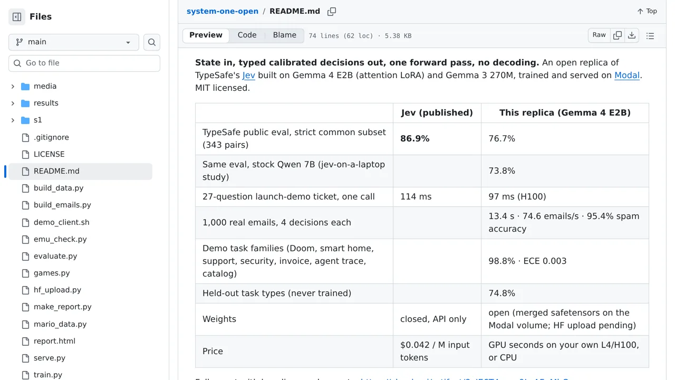Screen dimensions: 675x380
Task: Open report.html file
Action: [x=54, y=341]
